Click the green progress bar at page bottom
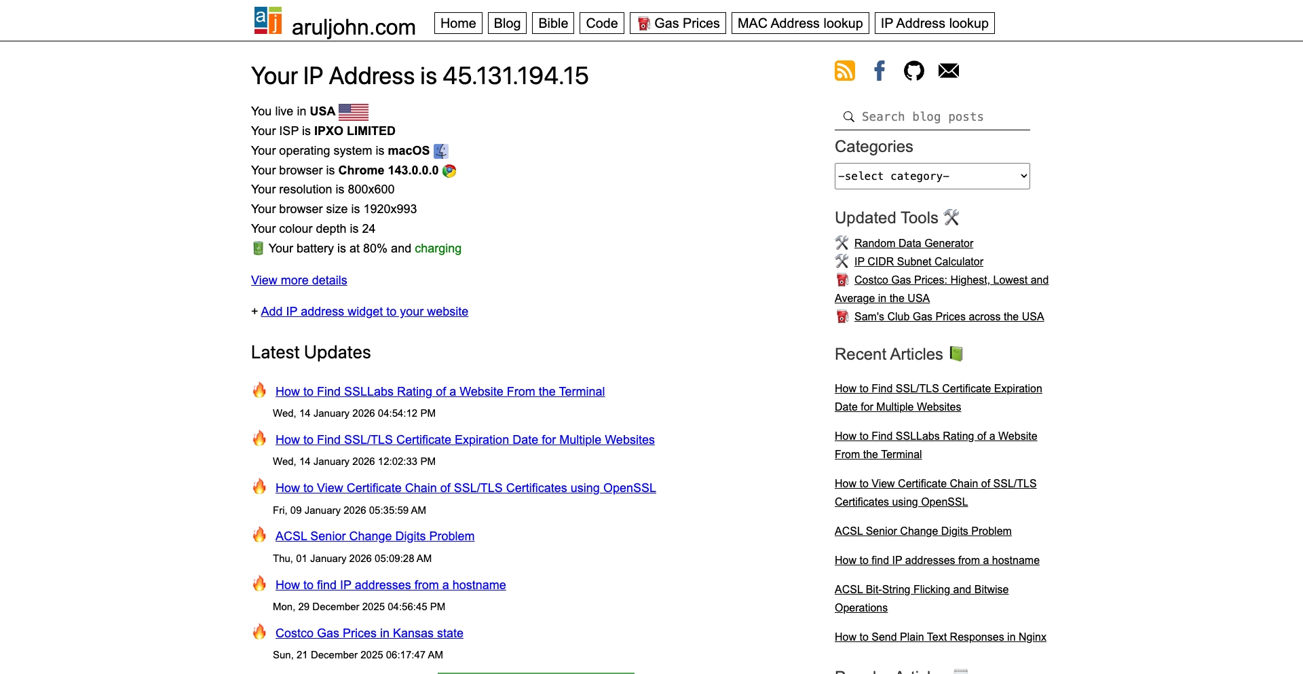The height and width of the screenshot is (674, 1303). (x=536, y=673)
